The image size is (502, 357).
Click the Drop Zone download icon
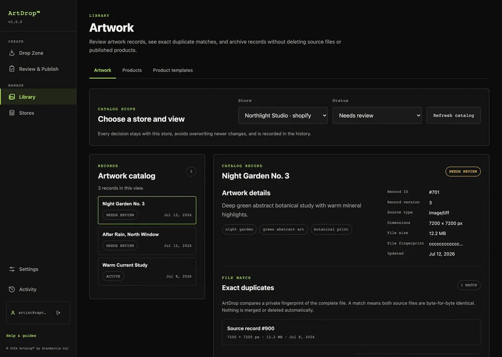click(x=12, y=53)
